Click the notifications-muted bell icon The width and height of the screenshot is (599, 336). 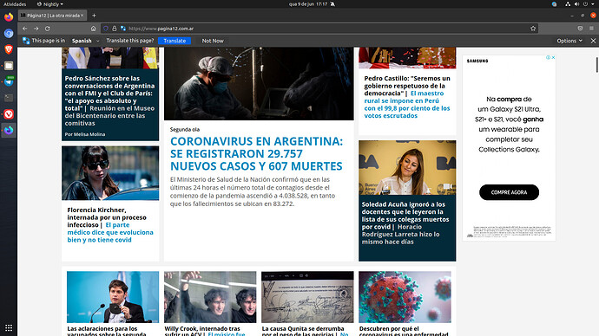[x=332, y=4]
